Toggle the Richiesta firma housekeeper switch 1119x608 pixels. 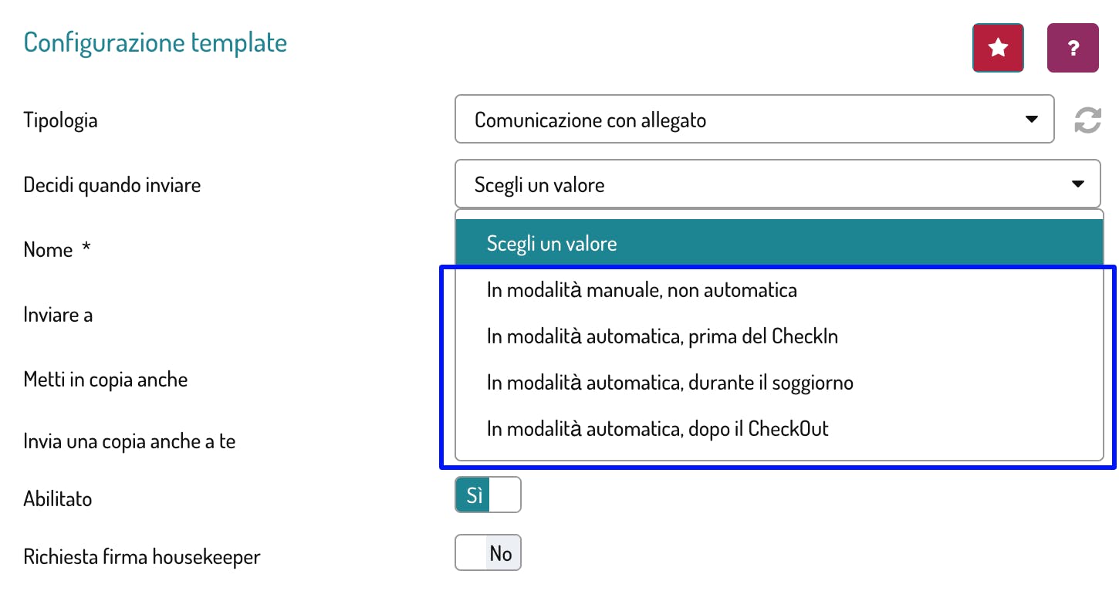click(x=488, y=552)
